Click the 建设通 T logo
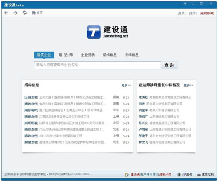Screen dimensions: 218x181 pos(94,32)
